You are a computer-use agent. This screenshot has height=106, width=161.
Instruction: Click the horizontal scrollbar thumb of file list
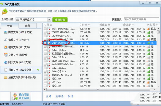pyautogui.click(x=98, y=89)
